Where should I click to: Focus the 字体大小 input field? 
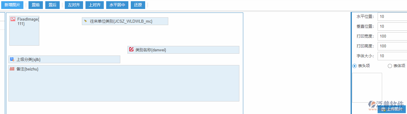click(x=392, y=56)
